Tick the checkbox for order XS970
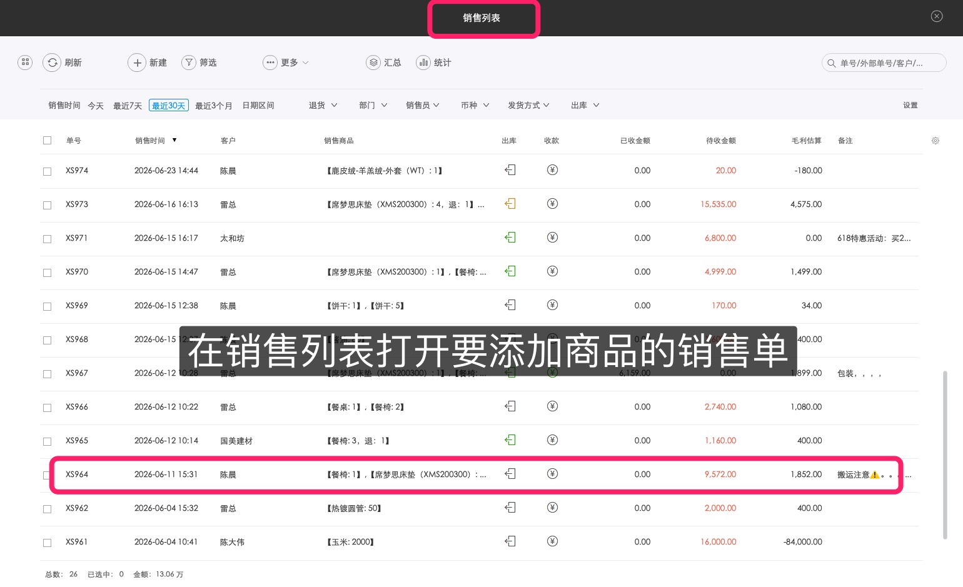This screenshot has height=587, width=963. 47,273
